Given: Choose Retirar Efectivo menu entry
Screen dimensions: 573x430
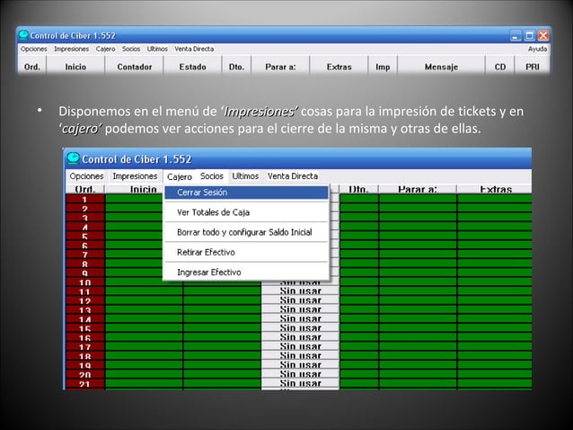Looking at the screenshot, I should [x=246, y=253].
